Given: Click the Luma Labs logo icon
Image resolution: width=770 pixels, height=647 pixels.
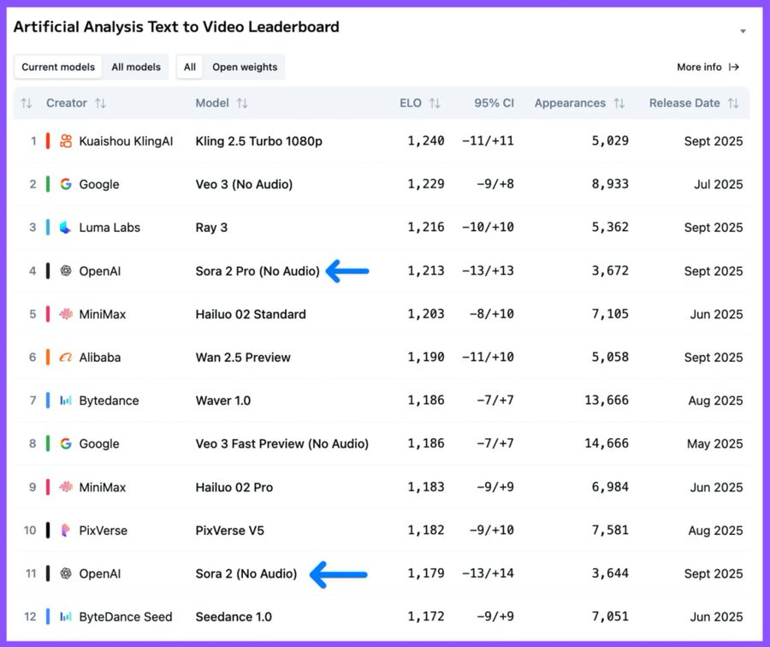Looking at the screenshot, I should click(x=66, y=228).
